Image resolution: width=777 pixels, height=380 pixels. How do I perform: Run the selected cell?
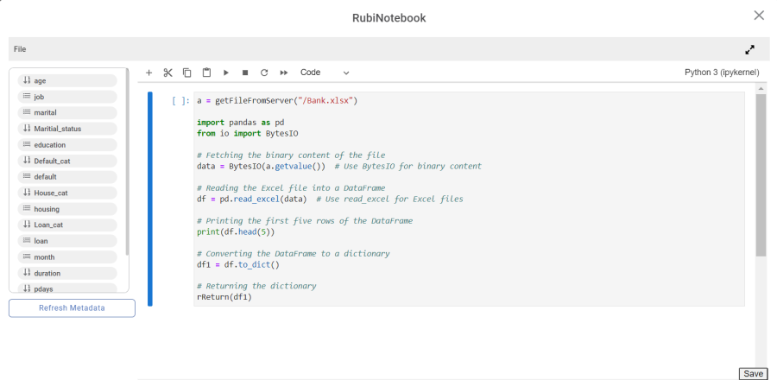[x=226, y=73]
